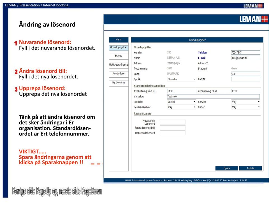Click the Adress 2 field containing test
The width and height of the screenshot is (269, 203).
(246, 74)
